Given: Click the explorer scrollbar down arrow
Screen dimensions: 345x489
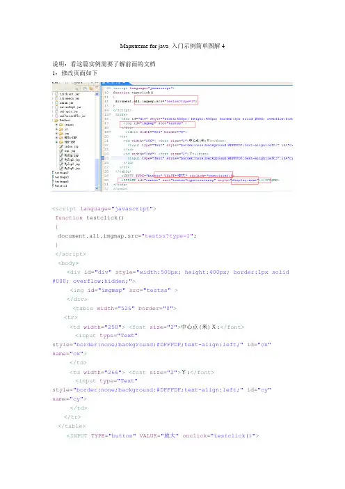Looking at the screenshot, I should [x=97, y=188].
